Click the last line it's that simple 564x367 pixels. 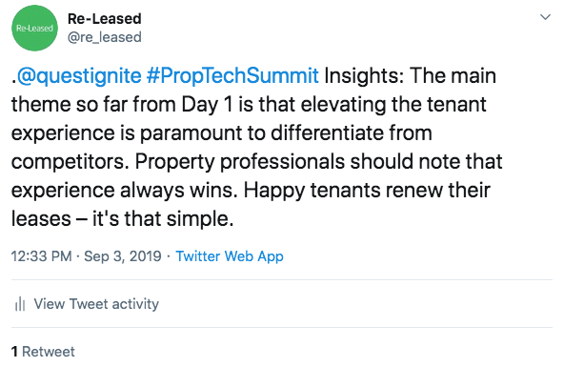click(x=163, y=218)
